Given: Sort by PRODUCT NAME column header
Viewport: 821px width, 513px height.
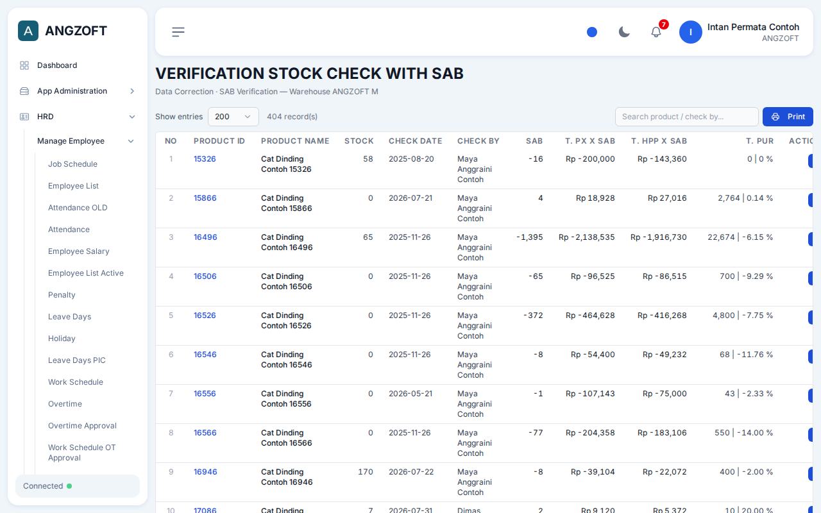Looking at the screenshot, I should tap(295, 141).
